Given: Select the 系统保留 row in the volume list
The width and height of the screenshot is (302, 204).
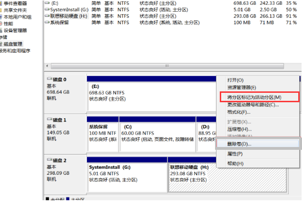Looking at the screenshot, I should tap(61, 22).
